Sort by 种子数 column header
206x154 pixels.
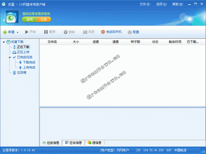coord(136,42)
